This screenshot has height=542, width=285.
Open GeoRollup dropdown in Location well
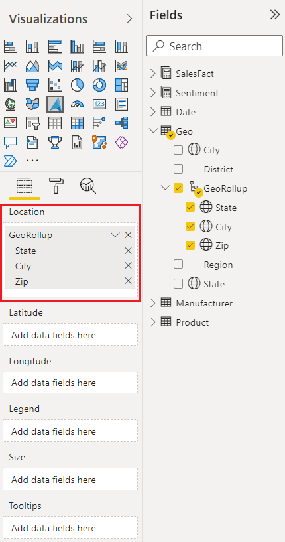115,235
